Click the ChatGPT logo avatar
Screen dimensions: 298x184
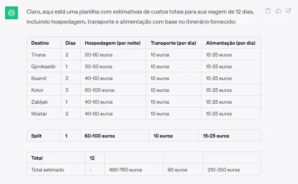pos(12,13)
